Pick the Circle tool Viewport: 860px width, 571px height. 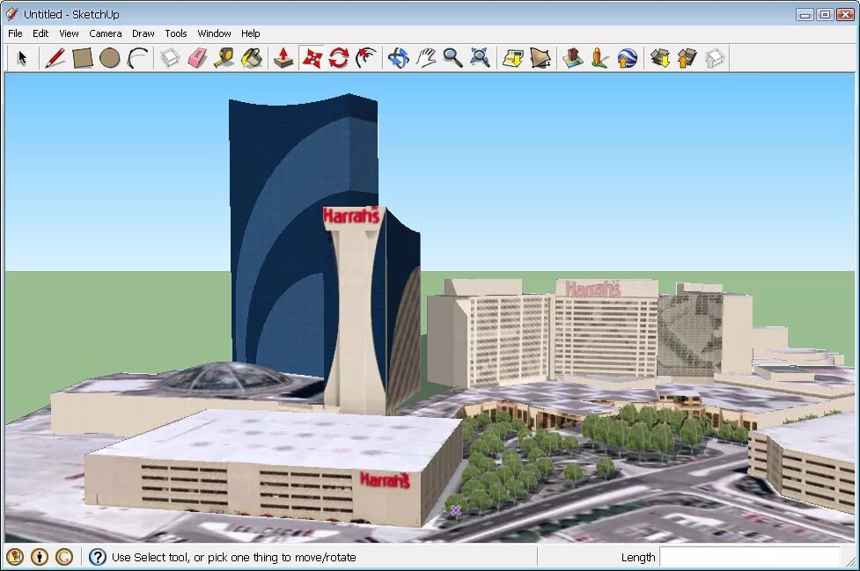pyautogui.click(x=108, y=58)
